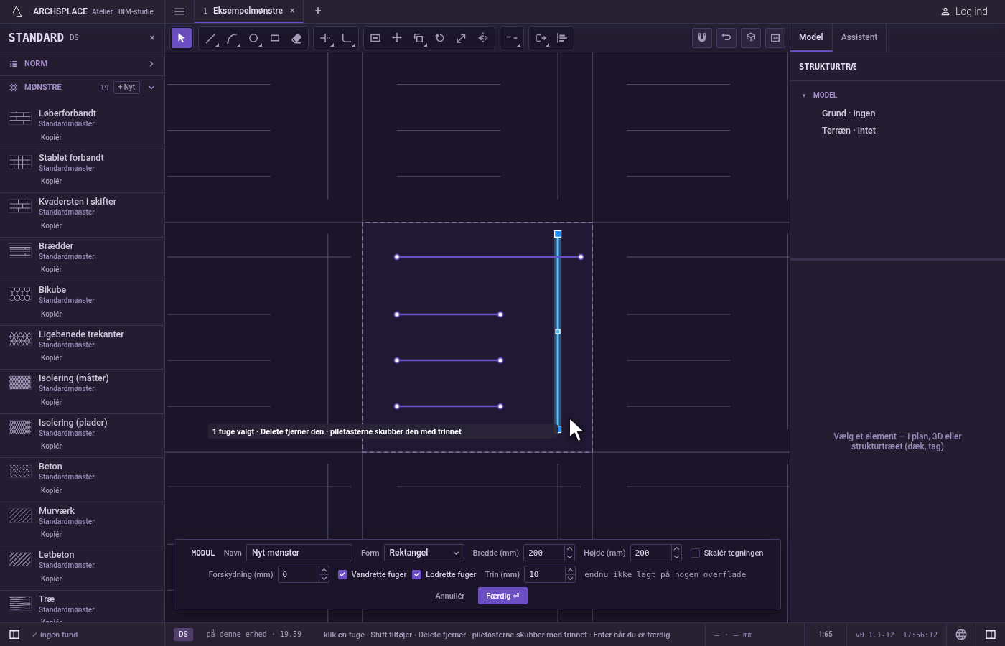
Task: Click the Navn input field
Action: click(x=299, y=553)
